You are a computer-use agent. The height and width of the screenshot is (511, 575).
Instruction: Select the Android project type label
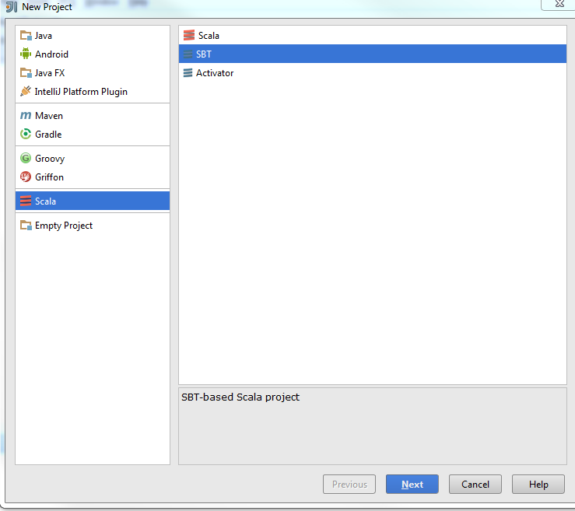click(51, 54)
